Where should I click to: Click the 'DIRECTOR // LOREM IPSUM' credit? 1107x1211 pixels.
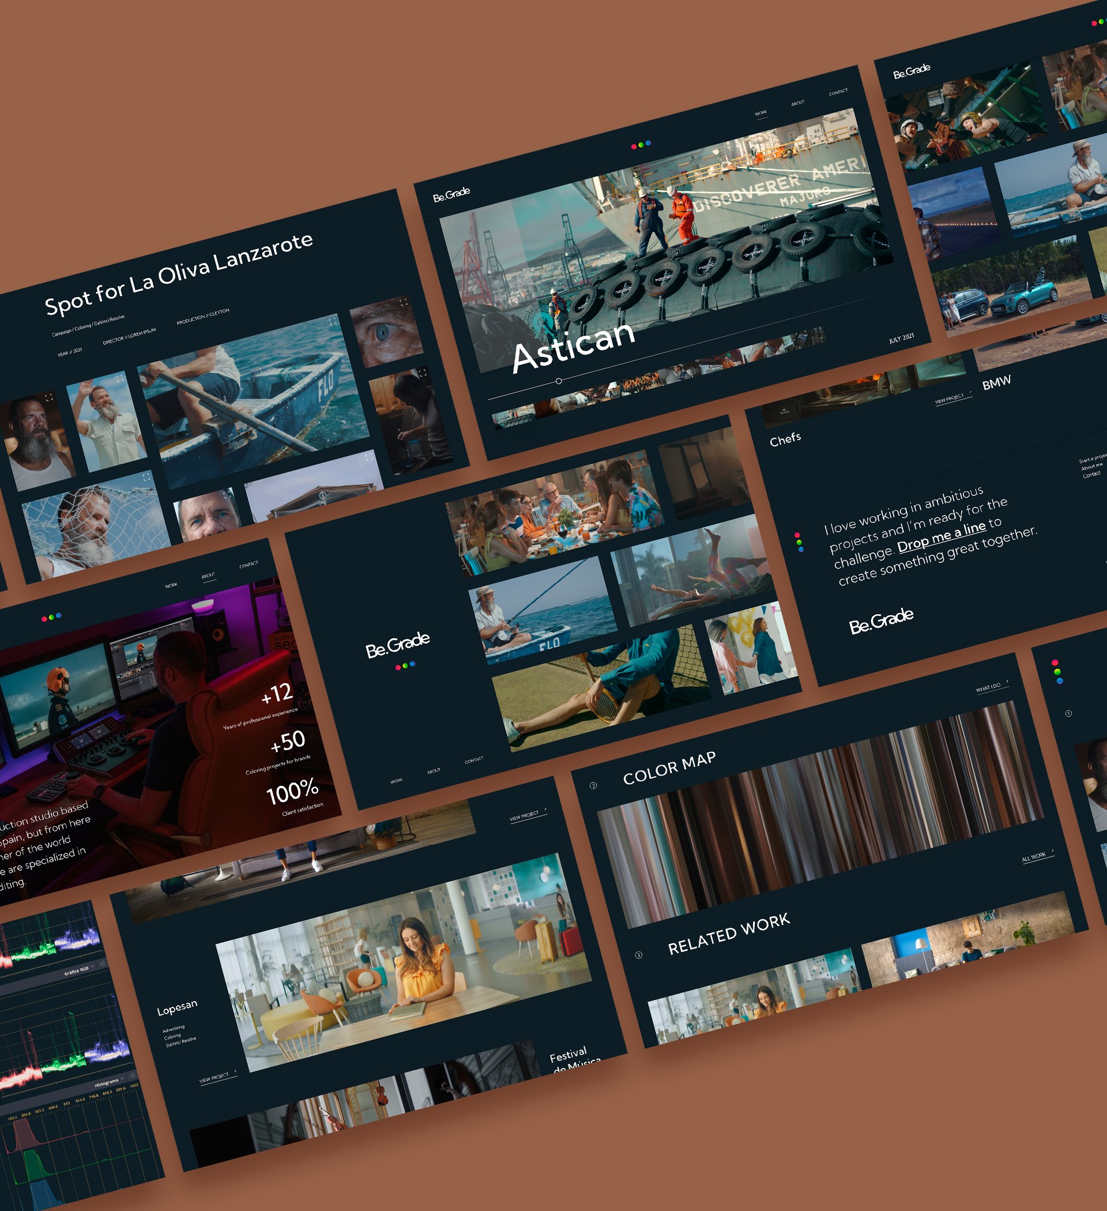(x=129, y=336)
